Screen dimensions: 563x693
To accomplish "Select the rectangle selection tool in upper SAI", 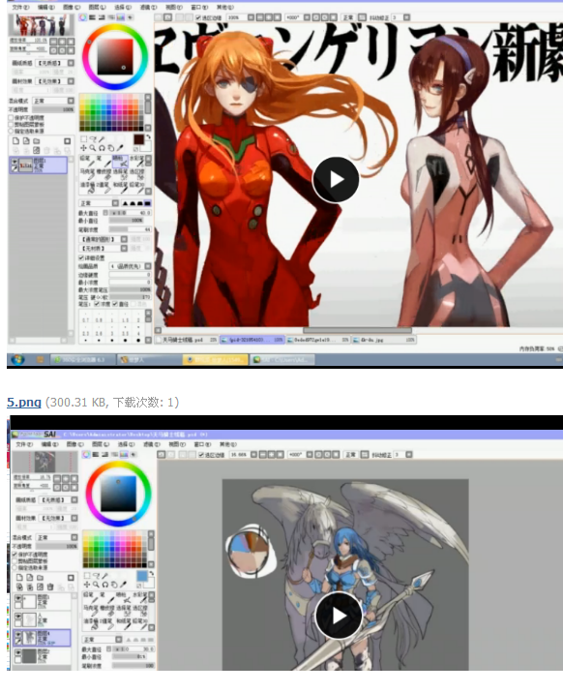I will point(84,139).
